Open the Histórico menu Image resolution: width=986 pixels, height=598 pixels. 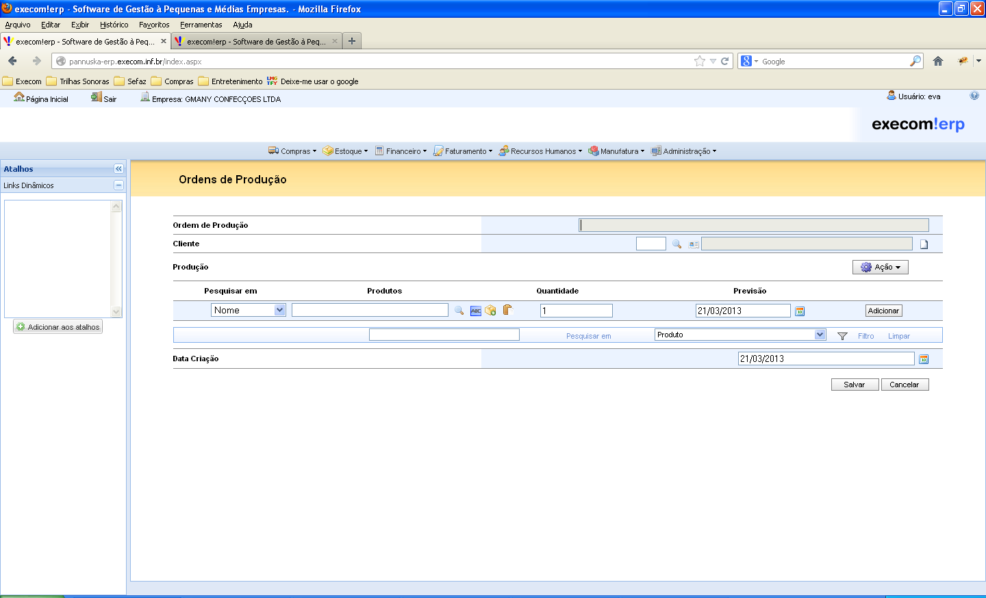point(114,25)
